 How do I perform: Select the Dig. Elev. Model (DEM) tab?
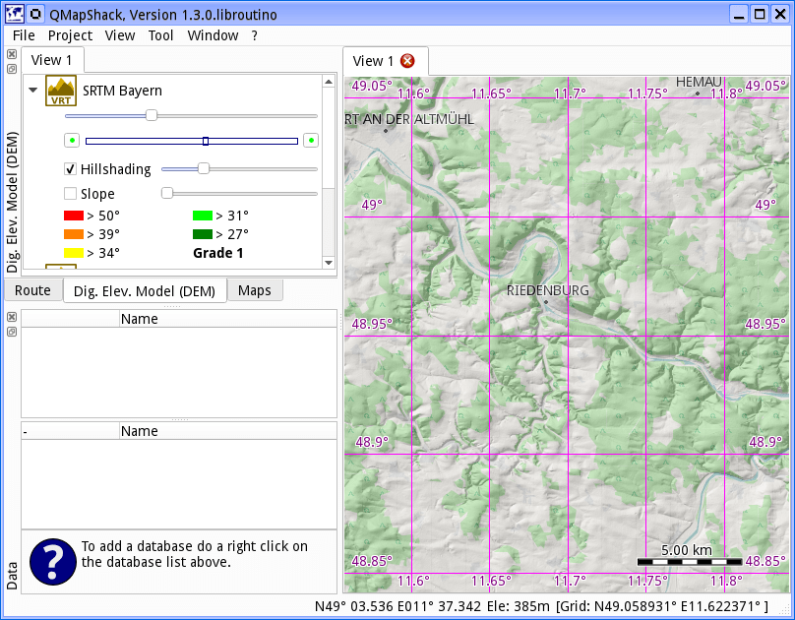click(x=145, y=290)
